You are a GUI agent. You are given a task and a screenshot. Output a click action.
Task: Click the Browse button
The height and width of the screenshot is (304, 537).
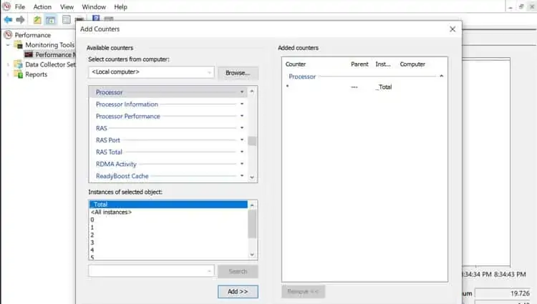(x=238, y=73)
